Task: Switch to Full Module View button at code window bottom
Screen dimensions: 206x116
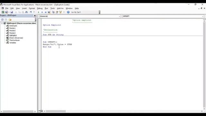Action: pyautogui.click(x=42, y=111)
